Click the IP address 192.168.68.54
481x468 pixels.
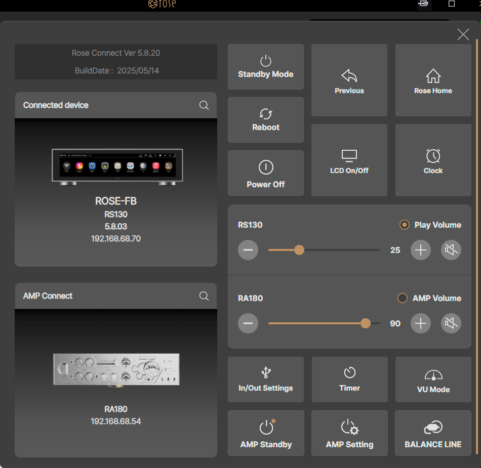click(116, 421)
